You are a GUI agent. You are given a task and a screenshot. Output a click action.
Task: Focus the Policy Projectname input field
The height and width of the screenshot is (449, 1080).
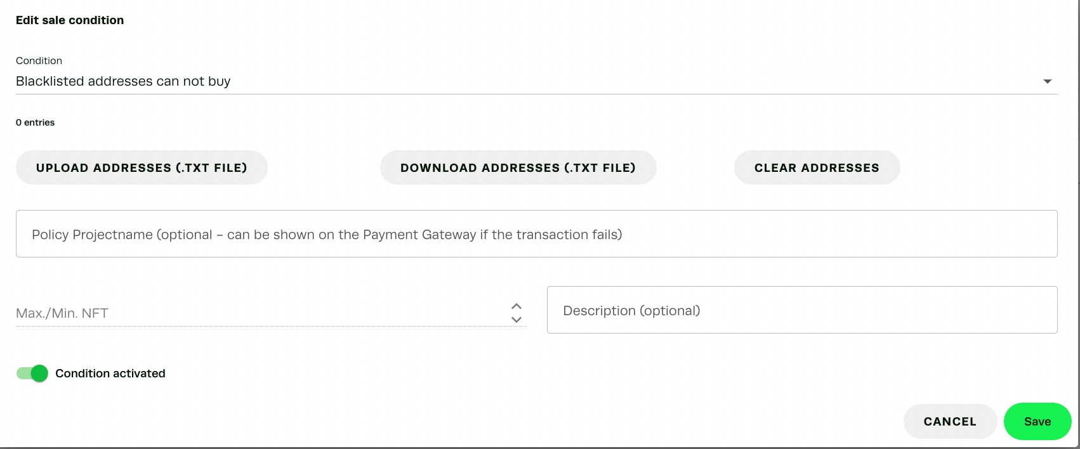point(536,234)
